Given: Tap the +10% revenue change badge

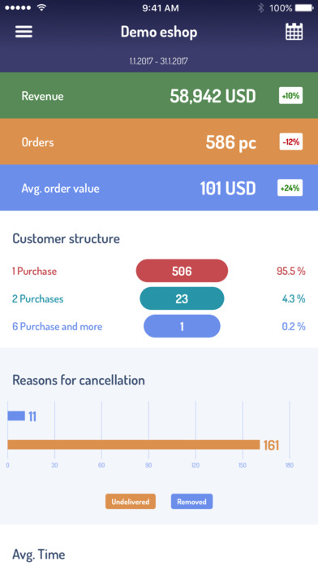Looking at the screenshot, I should click(290, 96).
